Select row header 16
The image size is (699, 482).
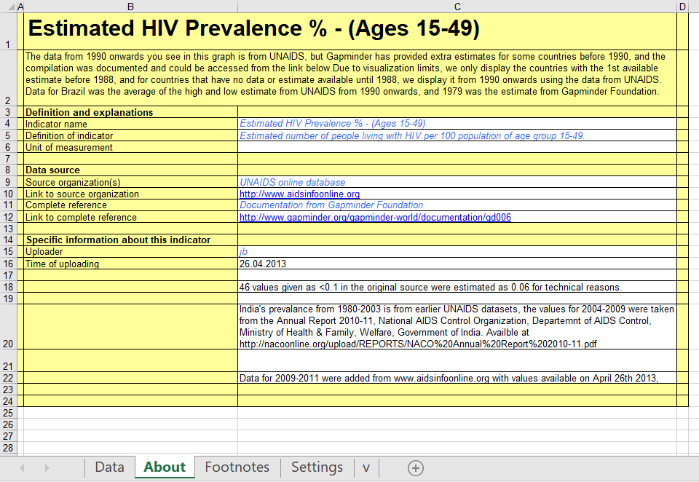pyautogui.click(x=9, y=264)
